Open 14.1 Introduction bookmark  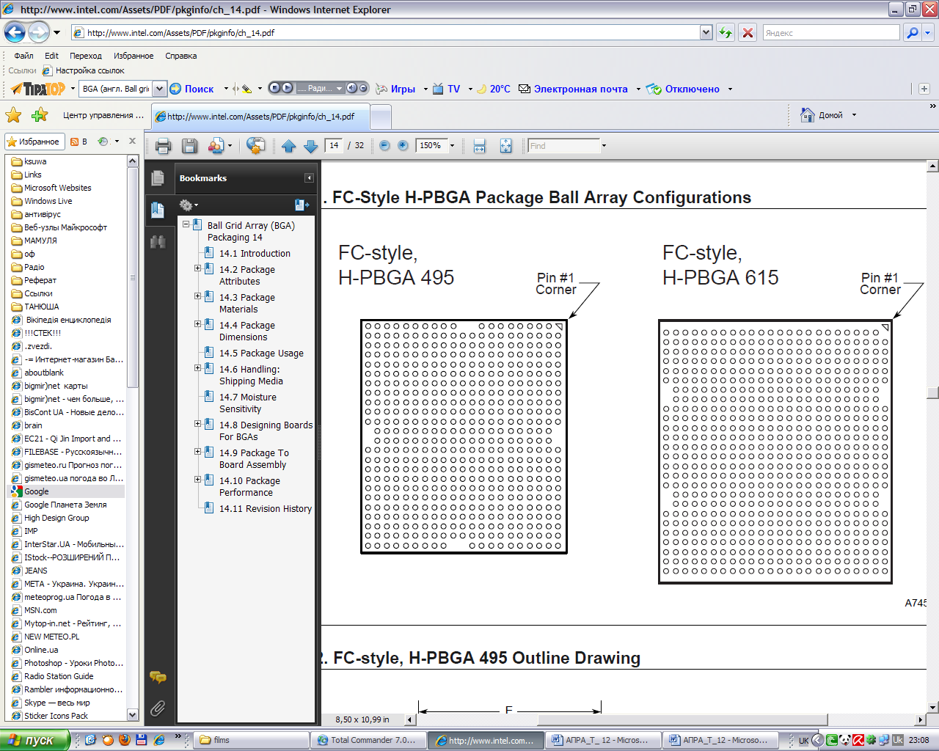tap(255, 253)
